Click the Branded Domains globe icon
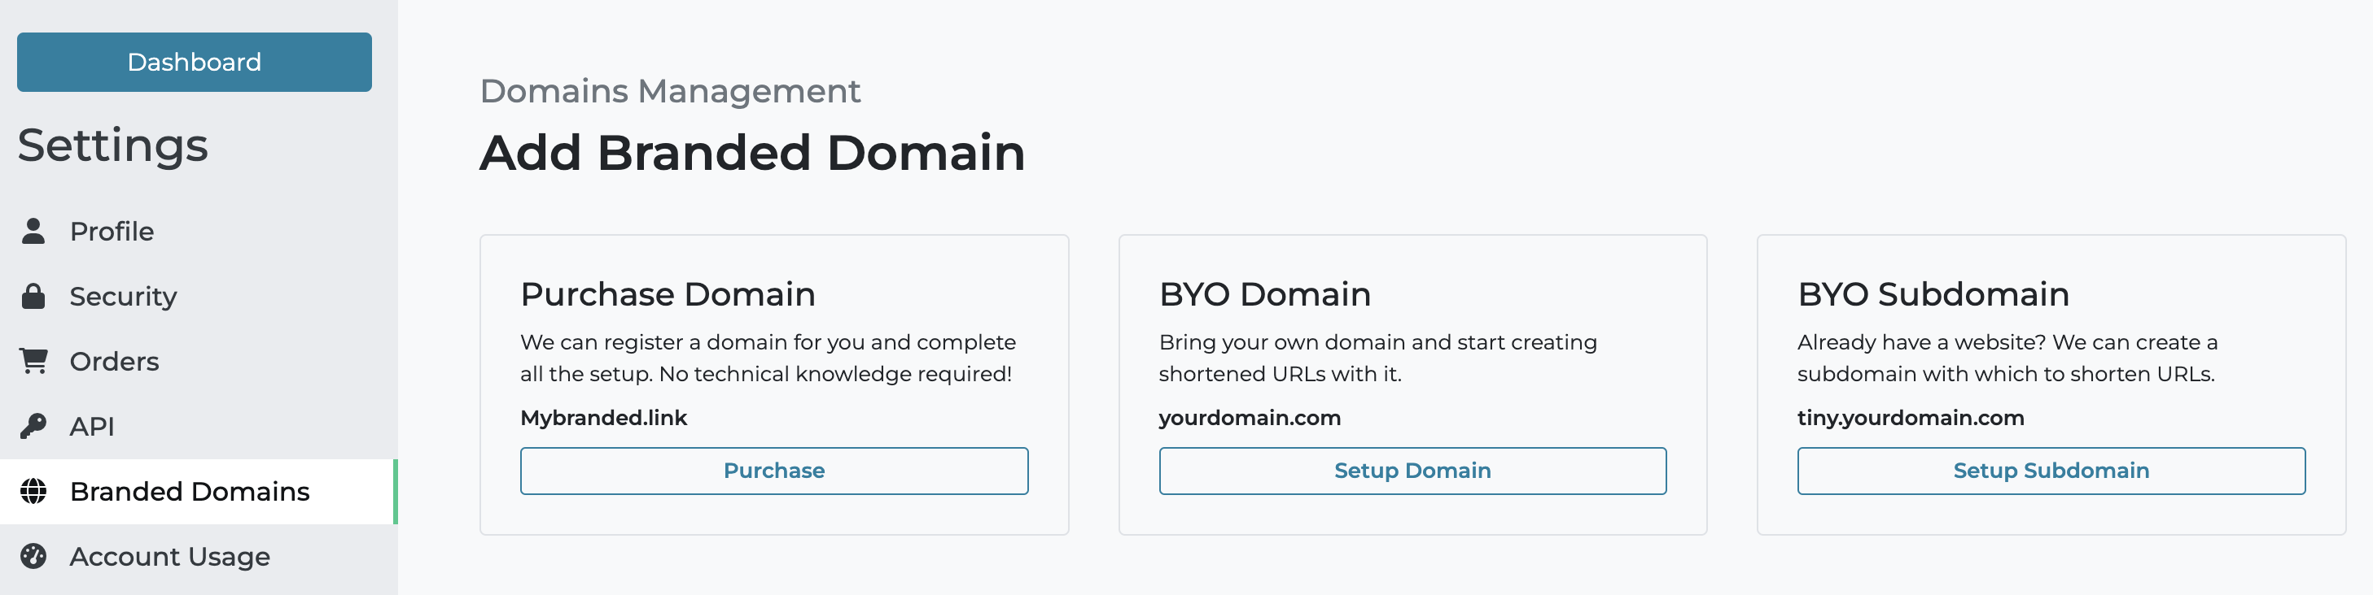 [35, 491]
